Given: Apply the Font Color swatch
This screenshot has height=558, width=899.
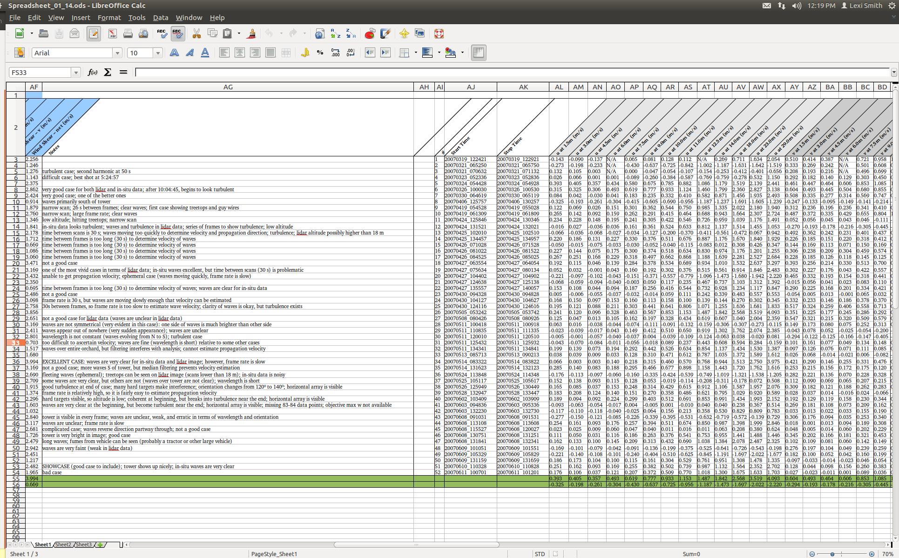Looking at the screenshot, I should point(450,53).
